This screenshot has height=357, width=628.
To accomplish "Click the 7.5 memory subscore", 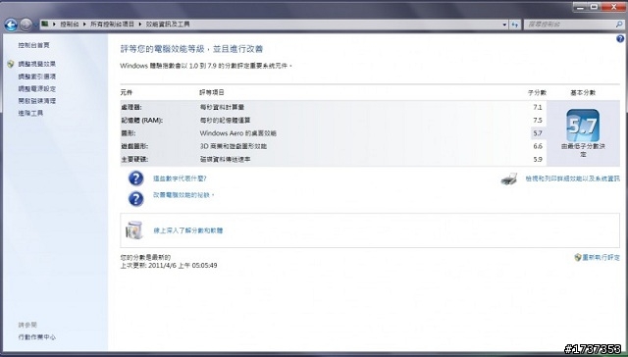I will click(538, 120).
